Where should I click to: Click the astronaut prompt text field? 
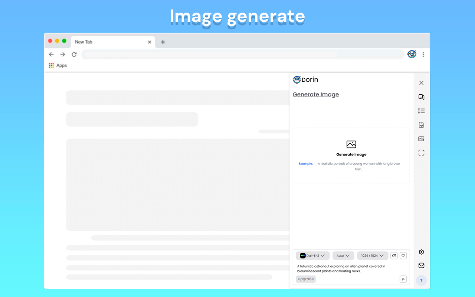[x=349, y=268]
